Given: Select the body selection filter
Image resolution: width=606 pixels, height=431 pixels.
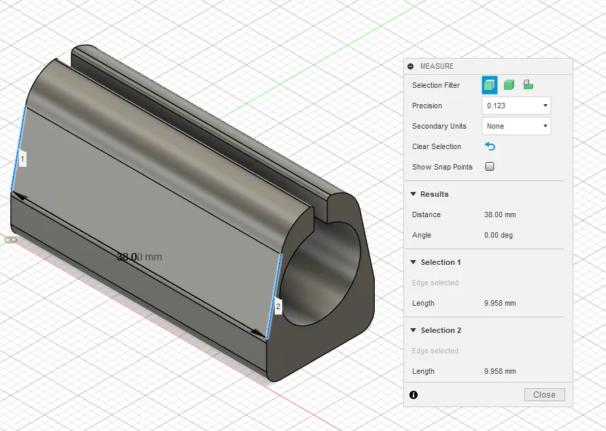Looking at the screenshot, I should click(x=509, y=84).
